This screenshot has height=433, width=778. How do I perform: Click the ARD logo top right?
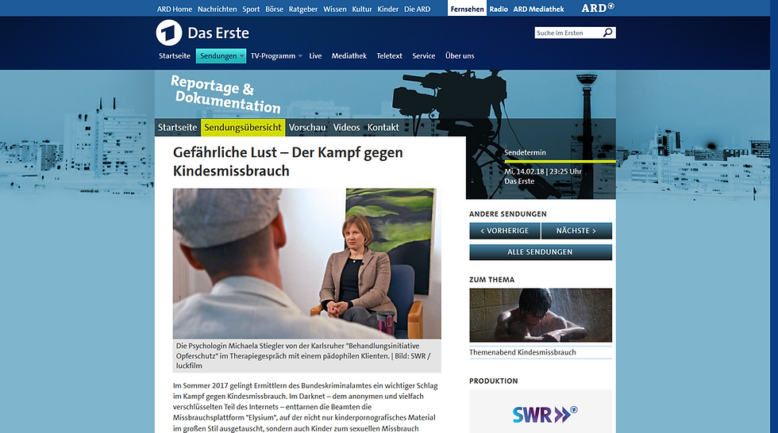coord(597,8)
